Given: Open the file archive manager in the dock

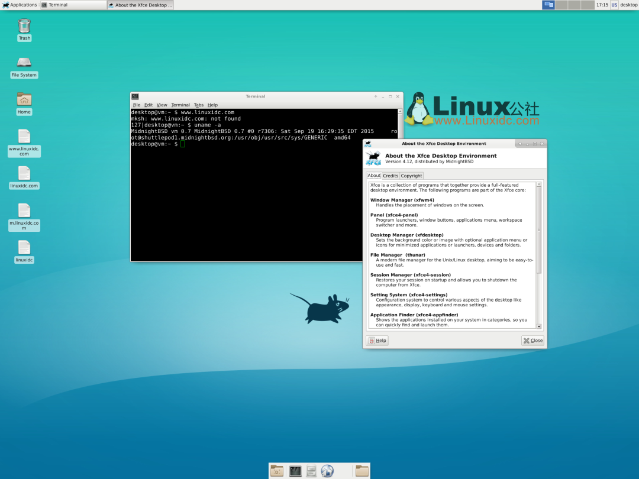Looking at the screenshot, I should coord(311,471).
